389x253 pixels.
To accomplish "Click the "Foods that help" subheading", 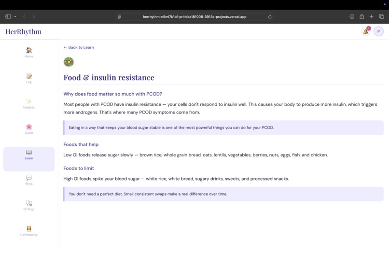I will 81,144.
